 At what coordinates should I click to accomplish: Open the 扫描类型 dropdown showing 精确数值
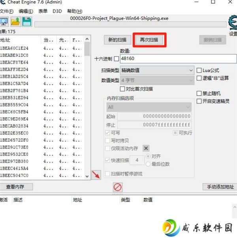tap(157, 70)
